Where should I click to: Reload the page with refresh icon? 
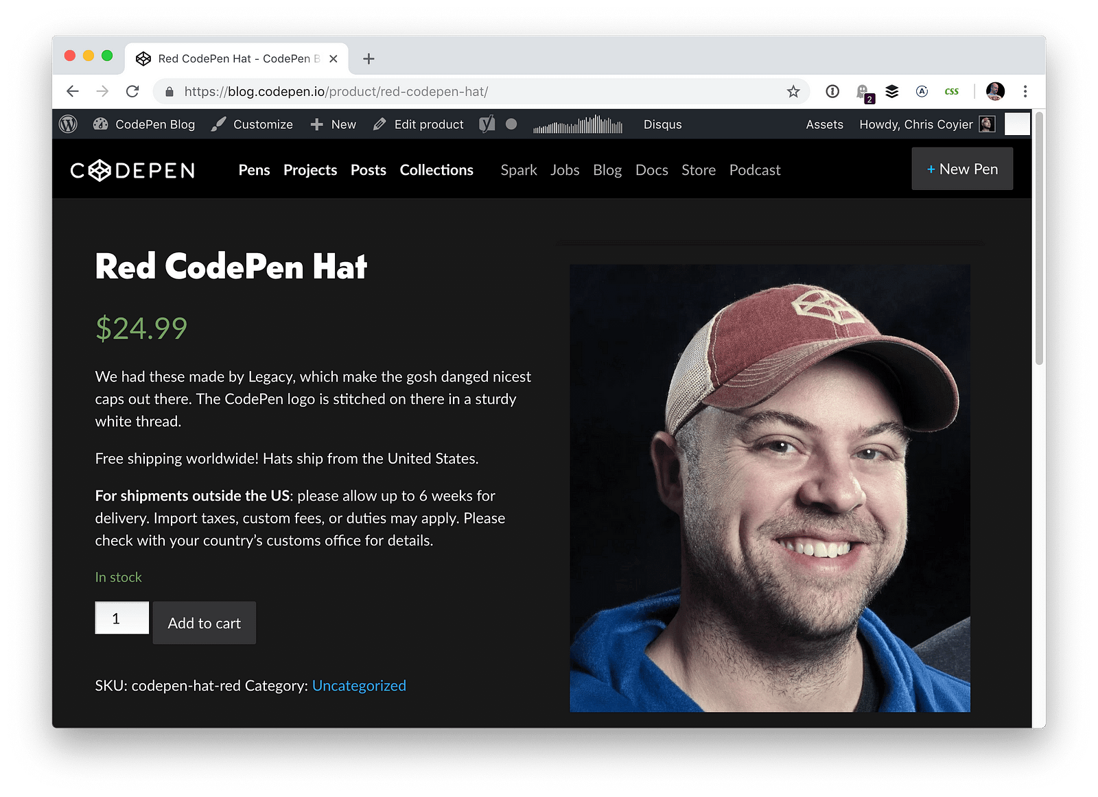(132, 91)
